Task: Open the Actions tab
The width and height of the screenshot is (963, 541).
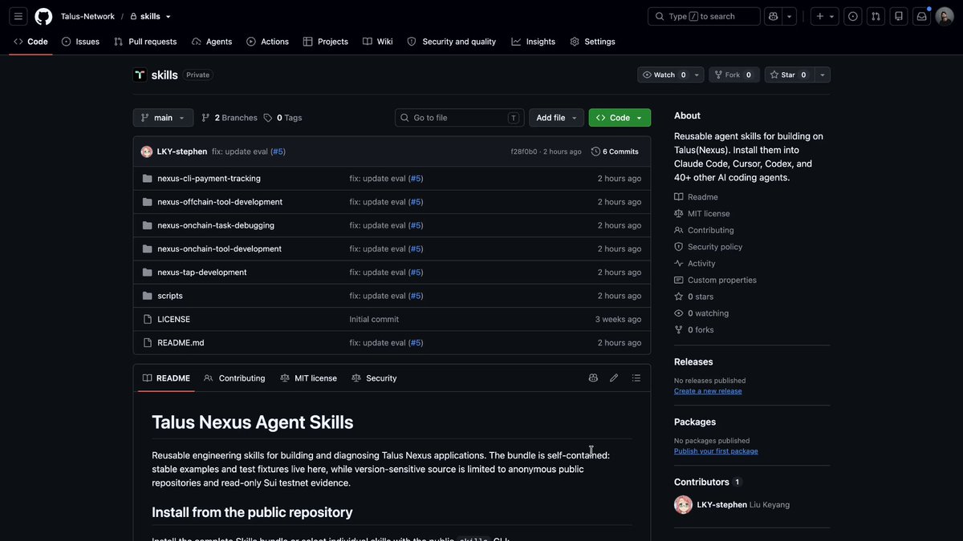Action: [267, 42]
